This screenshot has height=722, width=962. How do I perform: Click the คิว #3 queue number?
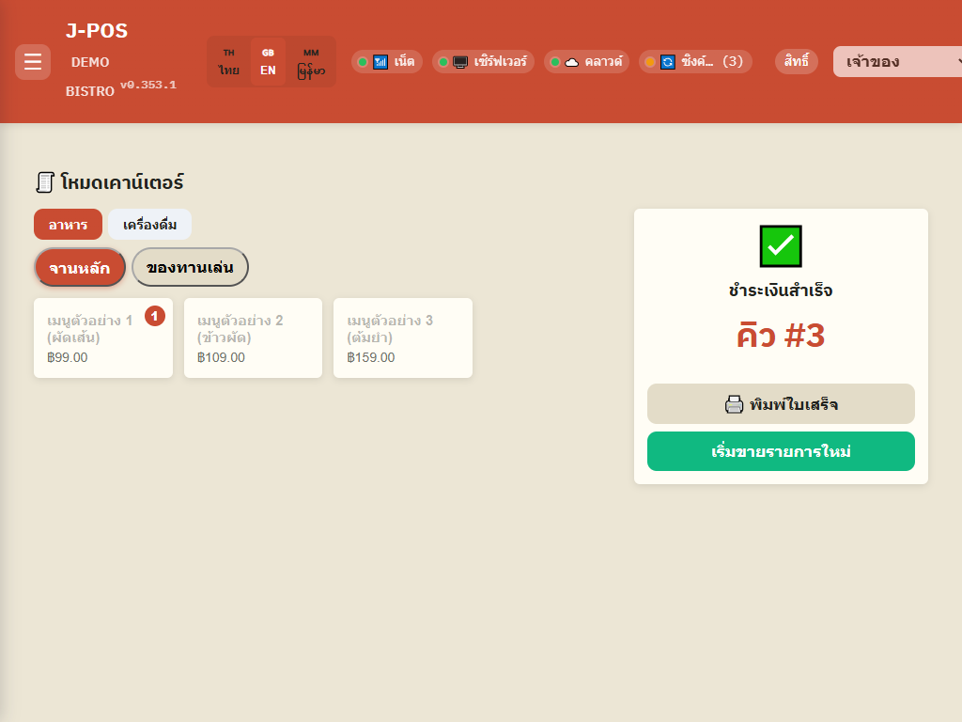coord(781,336)
